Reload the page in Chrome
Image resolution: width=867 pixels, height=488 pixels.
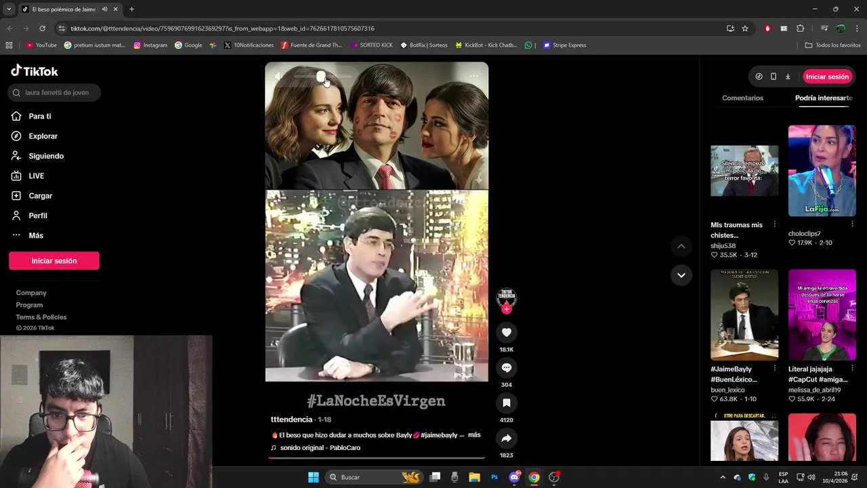pos(42,28)
